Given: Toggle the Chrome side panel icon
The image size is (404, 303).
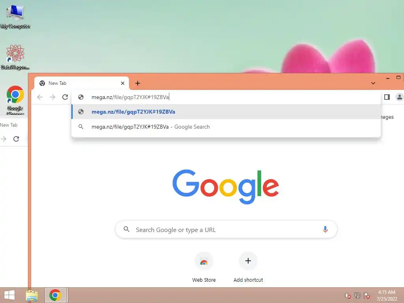Looking at the screenshot, I should pyautogui.click(x=387, y=97).
